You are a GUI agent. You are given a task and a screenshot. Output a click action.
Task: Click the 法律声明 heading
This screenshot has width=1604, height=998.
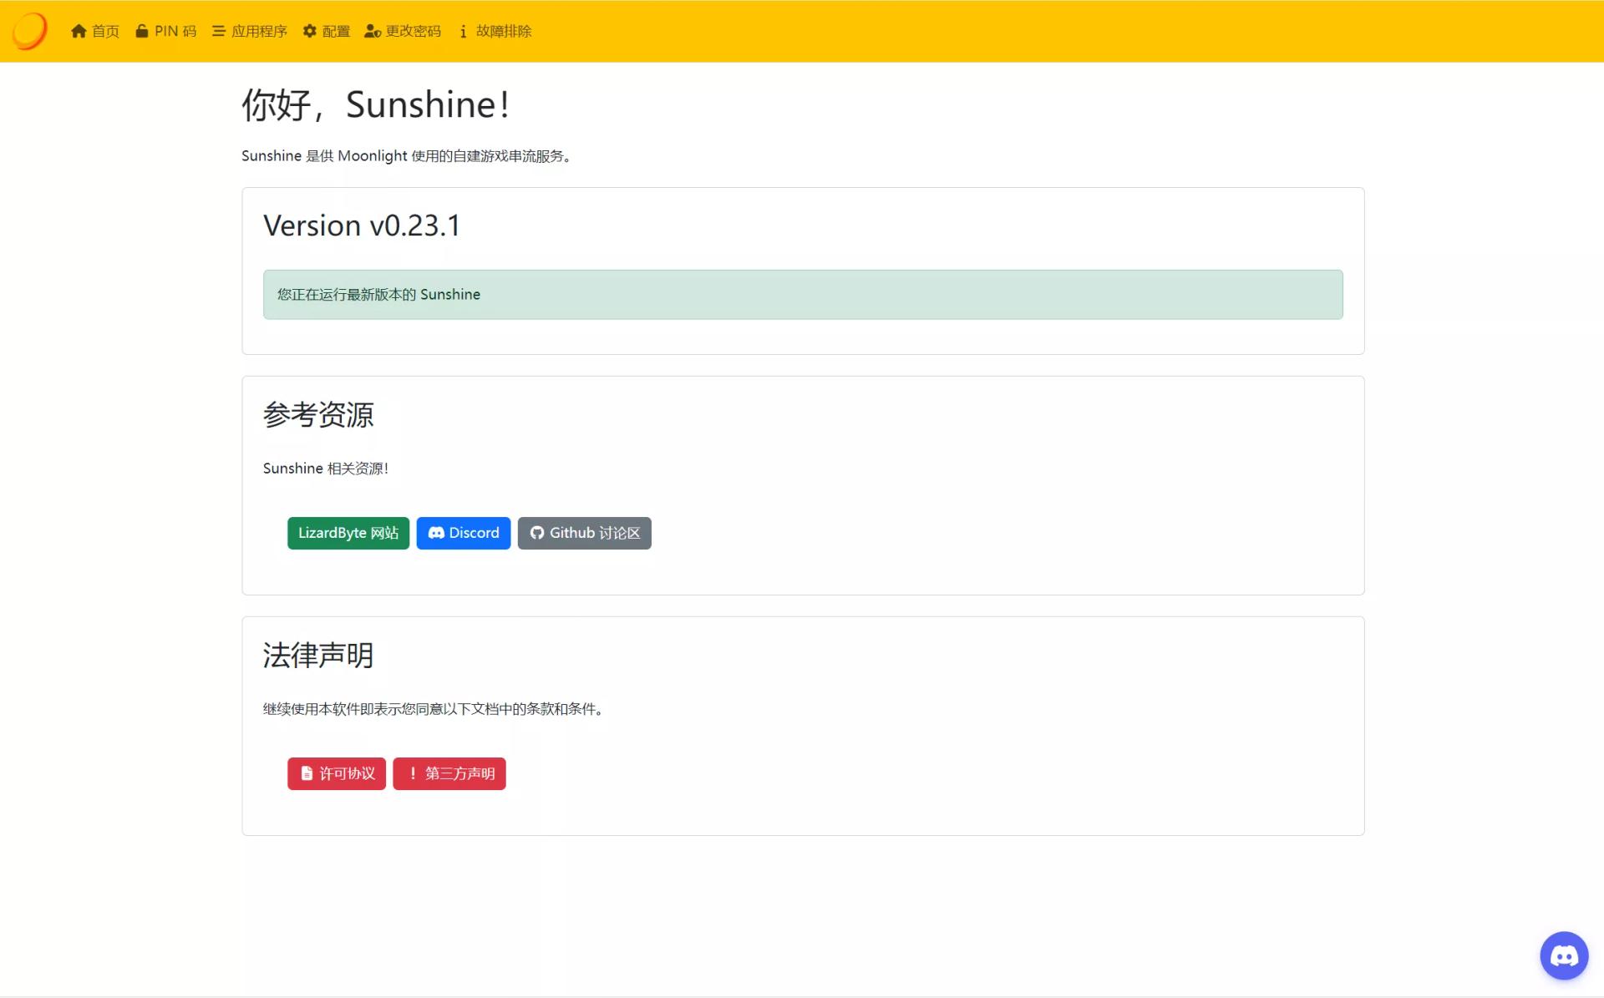click(x=318, y=656)
